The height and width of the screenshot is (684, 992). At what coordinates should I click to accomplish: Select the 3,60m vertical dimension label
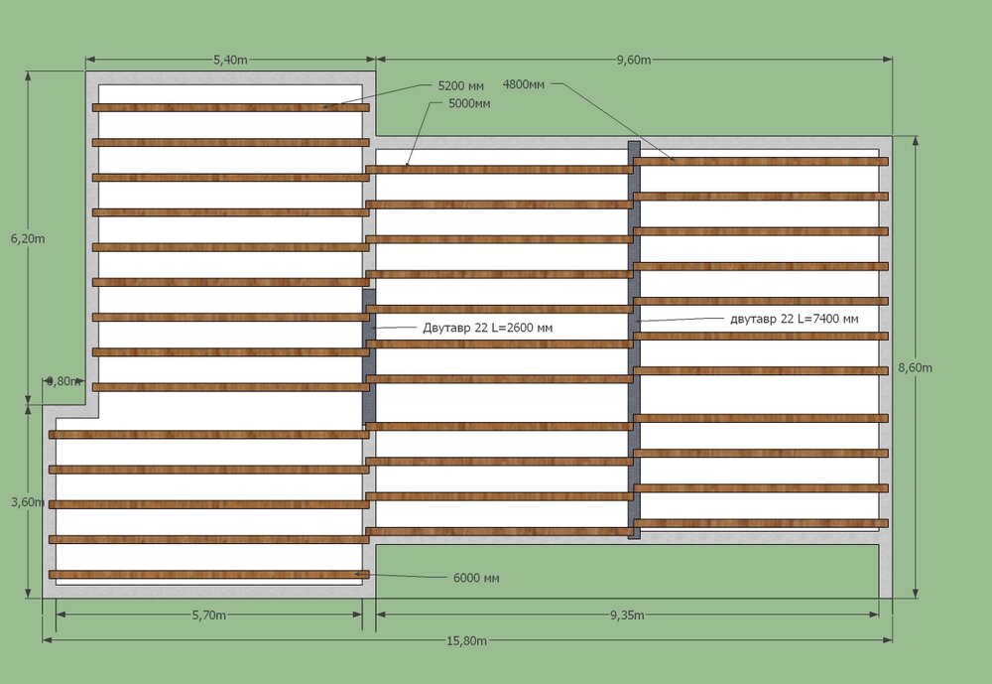28,502
